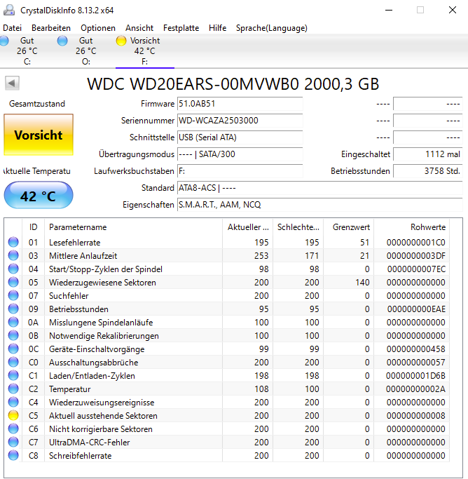The width and height of the screenshot is (468, 479).
Task: Open the Ansicht menu
Action: pyautogui.click(x=139, y=28)
